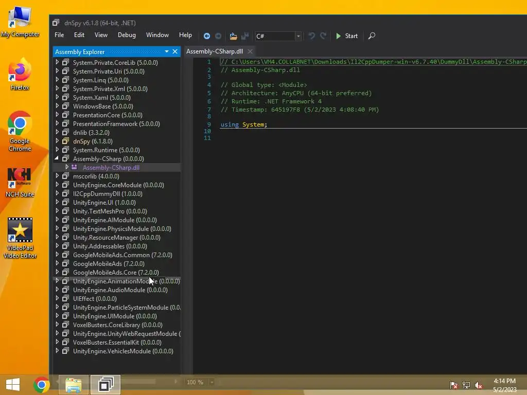Click the Navigate Forward arrow in toolbar
The width and height of the screenshot is (527, 395).
click(x=218, y=36)
